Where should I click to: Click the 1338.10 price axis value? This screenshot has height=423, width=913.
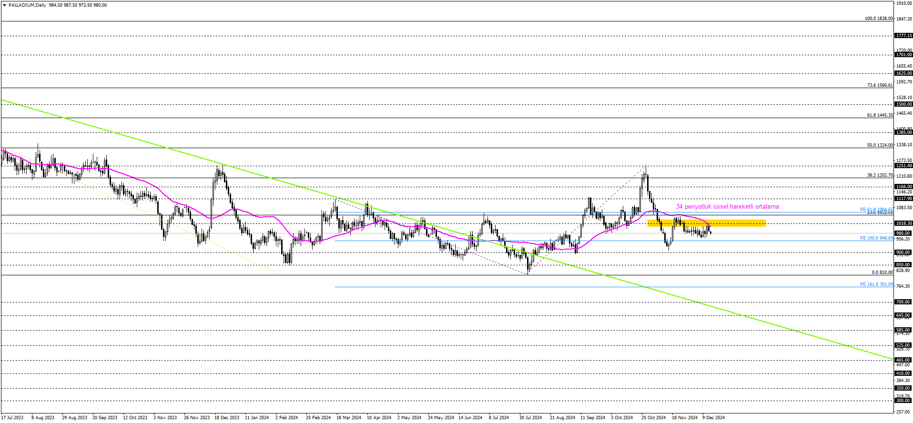click(904, 145)
